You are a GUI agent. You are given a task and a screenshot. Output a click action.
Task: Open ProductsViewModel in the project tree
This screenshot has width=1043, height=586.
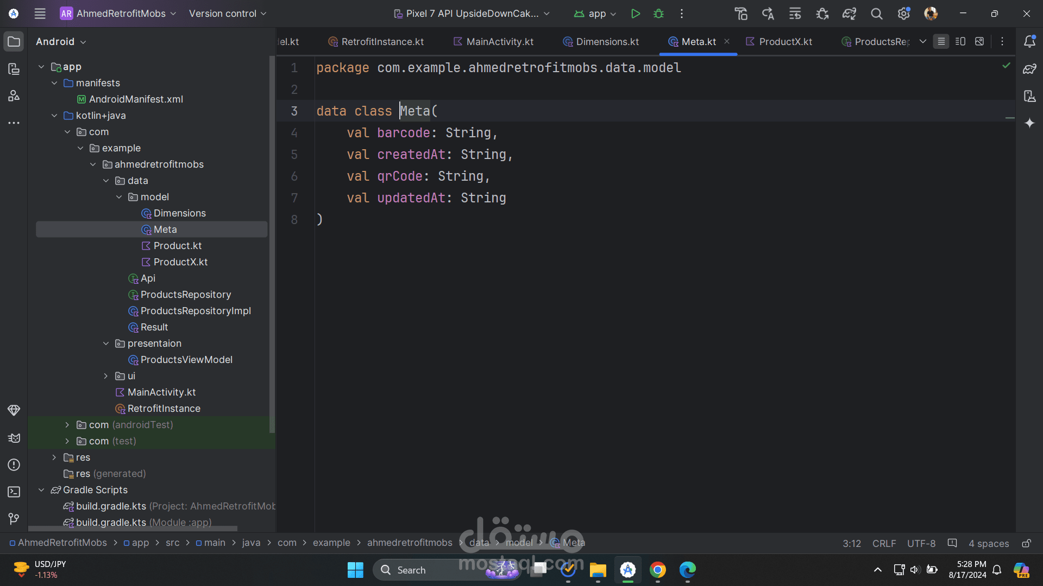(x=186, y=360)
